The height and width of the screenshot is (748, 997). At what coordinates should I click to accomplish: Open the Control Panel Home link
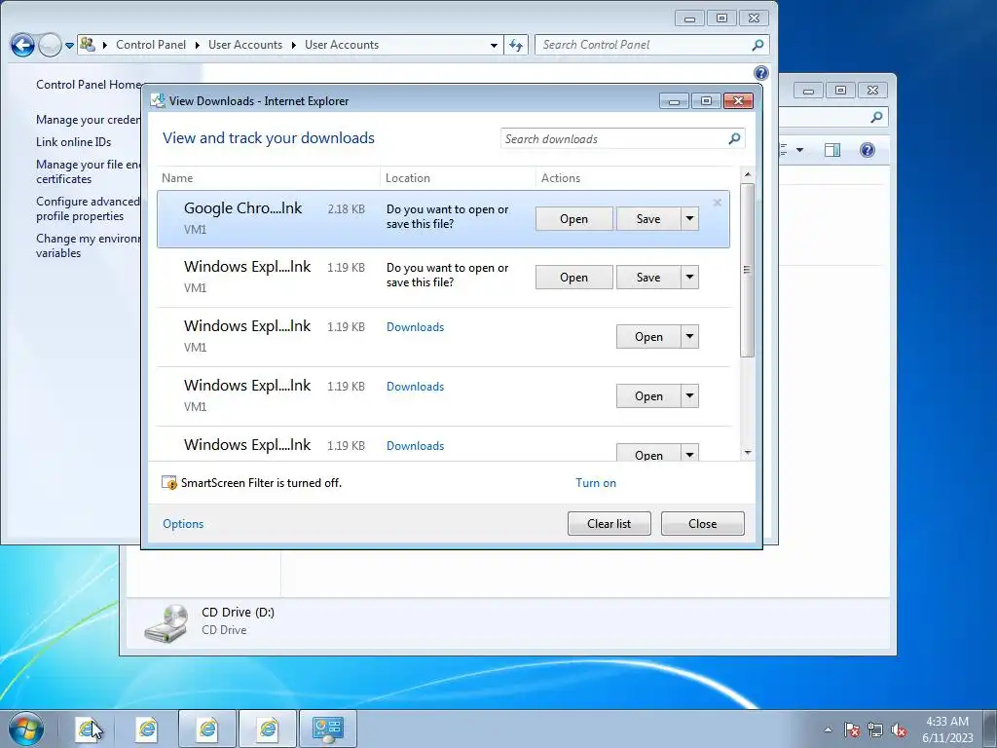click(89, 84)
